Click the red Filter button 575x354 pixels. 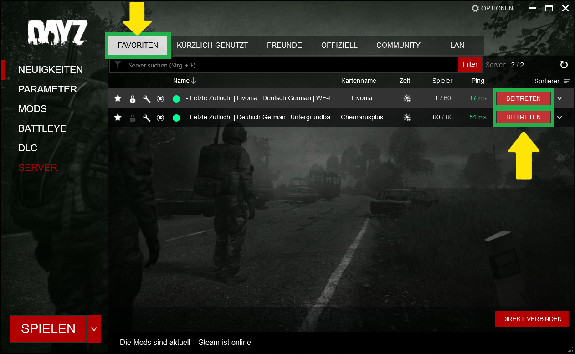point(470,65)
